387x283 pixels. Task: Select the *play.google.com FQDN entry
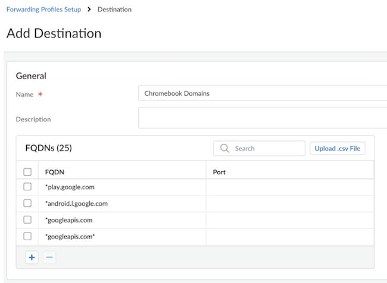(70, 187)
